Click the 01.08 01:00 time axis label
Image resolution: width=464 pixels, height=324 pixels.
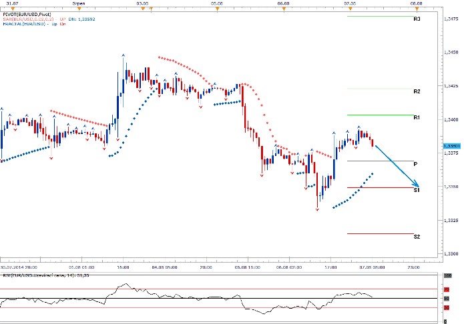click(81, 267)
